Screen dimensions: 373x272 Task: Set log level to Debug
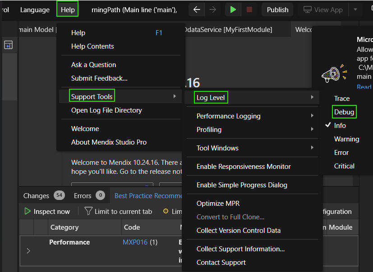[x=344, y=112]
